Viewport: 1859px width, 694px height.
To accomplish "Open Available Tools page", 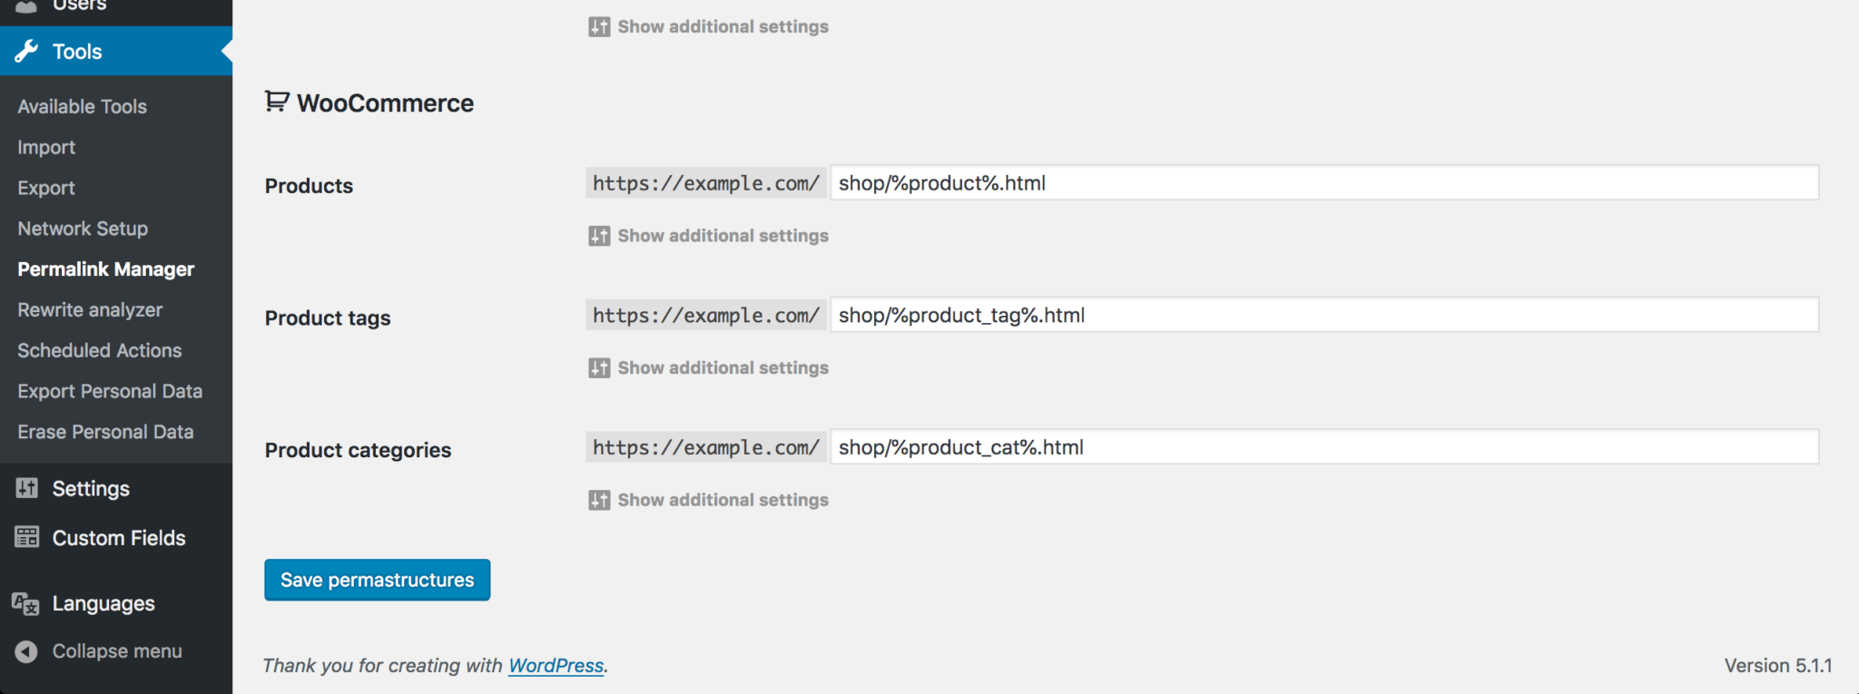I will (x=82, y=106).
